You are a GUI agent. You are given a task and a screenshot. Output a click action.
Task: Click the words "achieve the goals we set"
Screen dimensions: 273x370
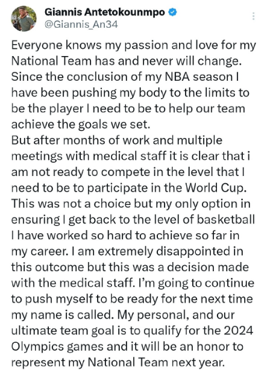81,125
